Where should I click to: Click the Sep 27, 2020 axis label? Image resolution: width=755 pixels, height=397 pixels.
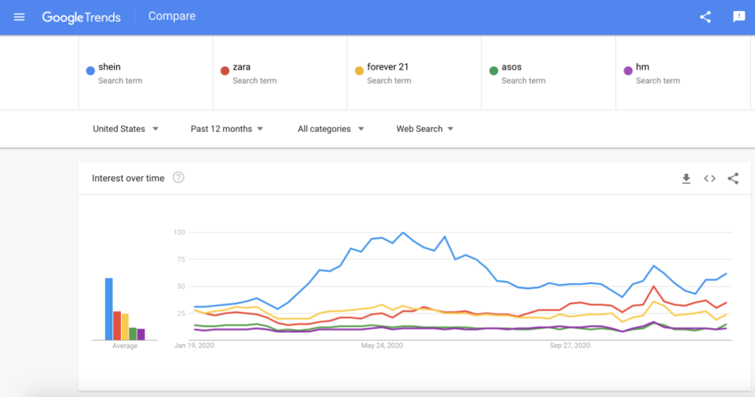point(570,345)
